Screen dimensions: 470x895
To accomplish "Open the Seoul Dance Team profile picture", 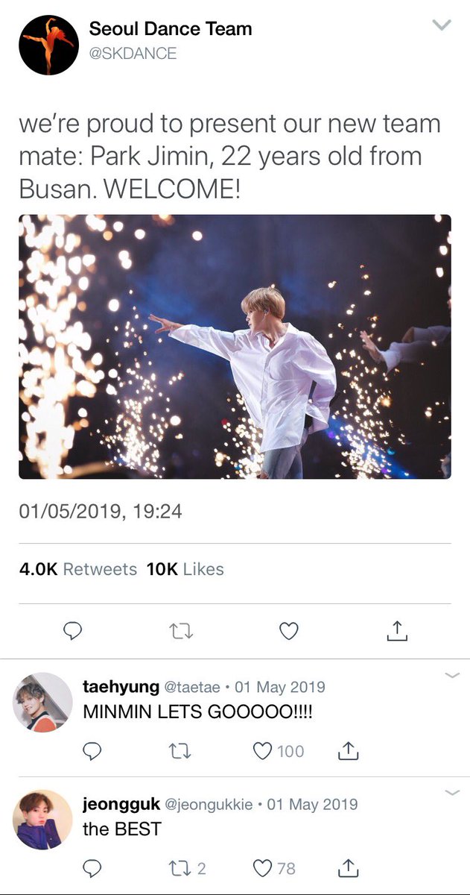I will tap(49, 45).
